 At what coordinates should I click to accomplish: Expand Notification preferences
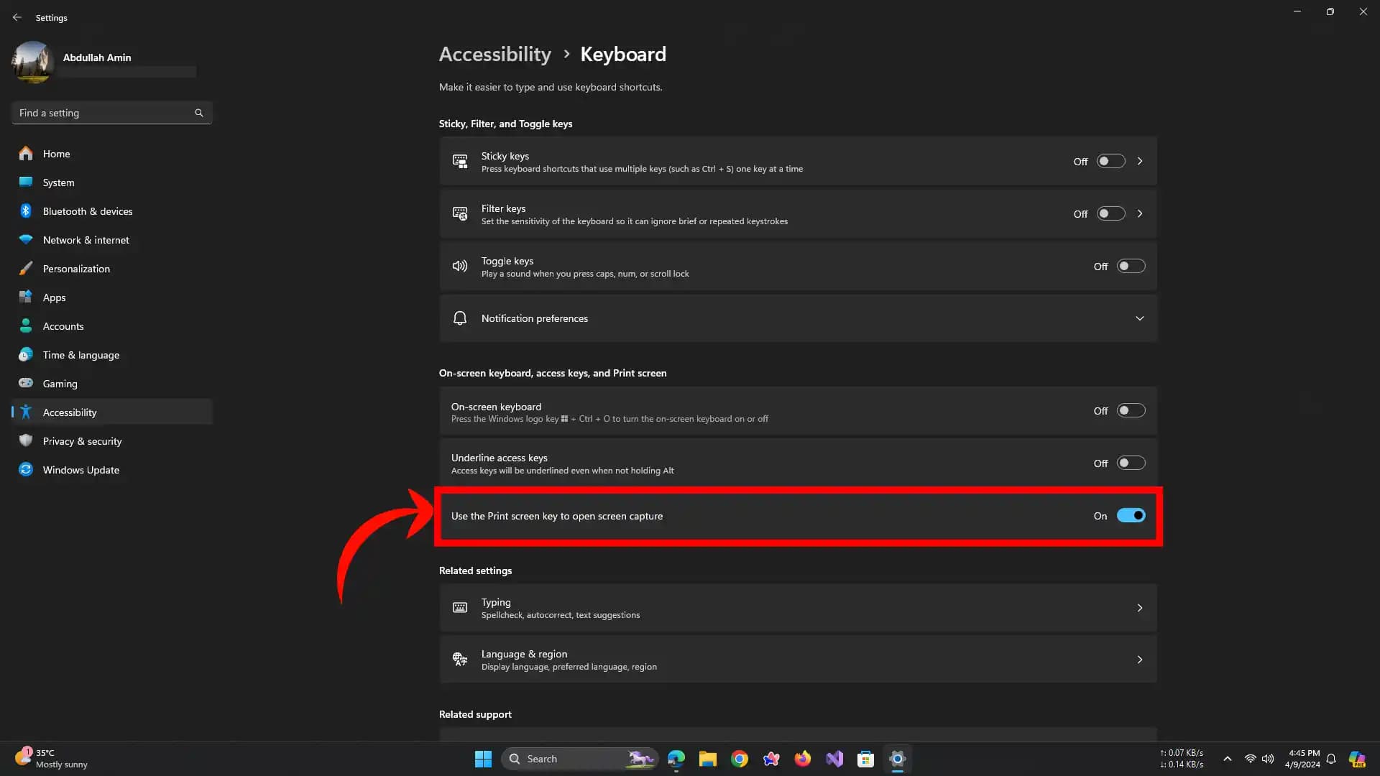click(1140, 318)
